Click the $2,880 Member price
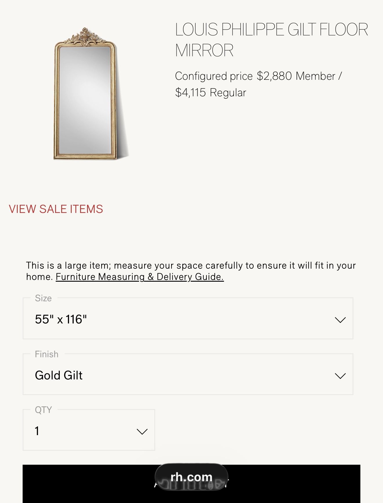Screen dimensions: 383x503 (296, 76)
